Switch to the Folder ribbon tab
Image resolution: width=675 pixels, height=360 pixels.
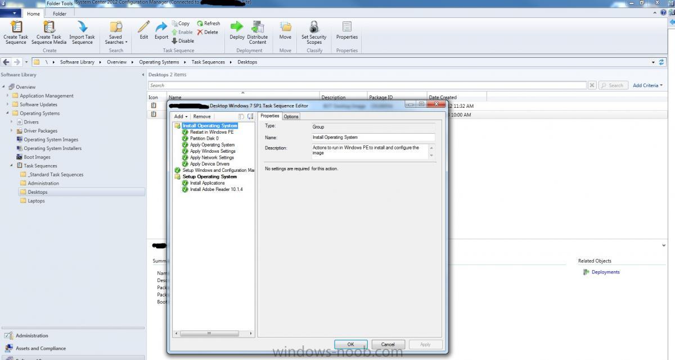[59, 13]
